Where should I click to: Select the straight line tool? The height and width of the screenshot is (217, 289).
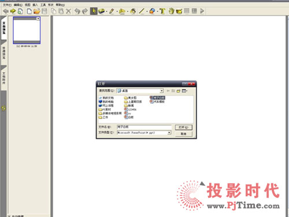pos(142,11)
